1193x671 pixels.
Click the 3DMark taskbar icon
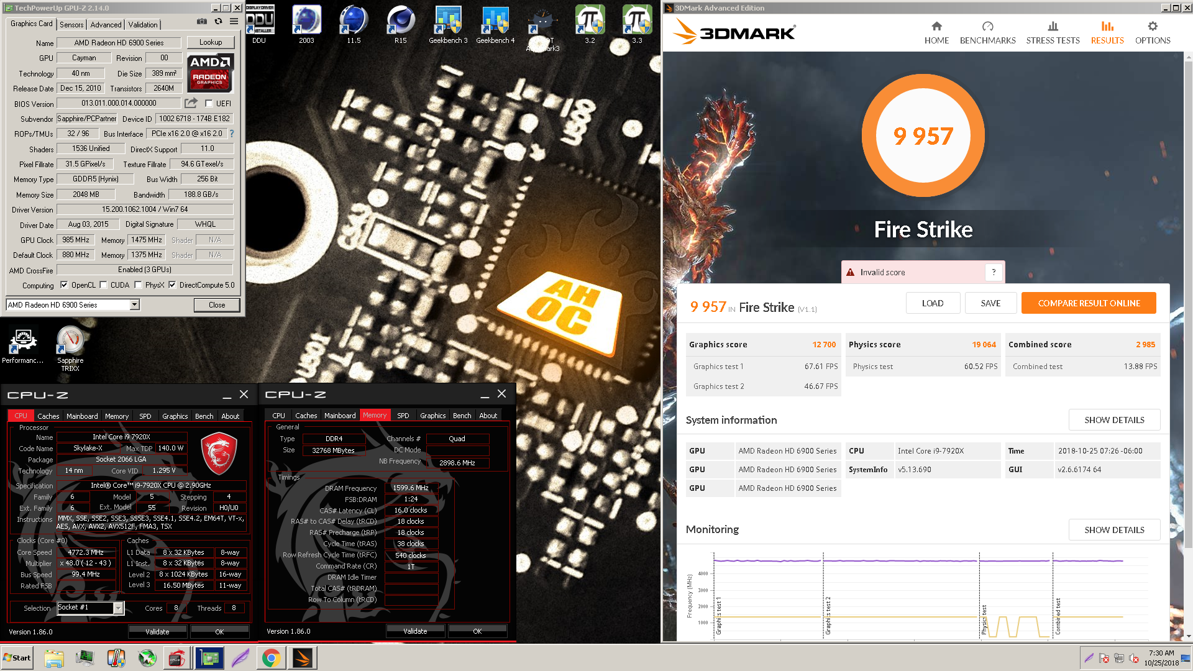pos(303,658)
